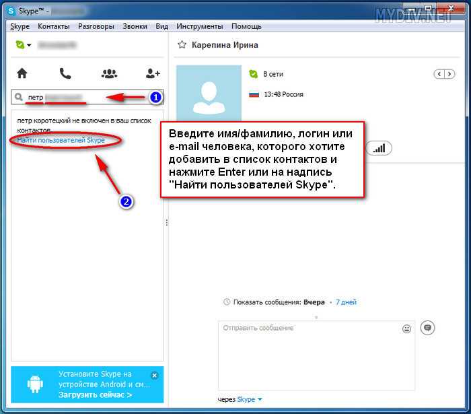
Task: Click the add contact icon
Action: coord(153,73)
